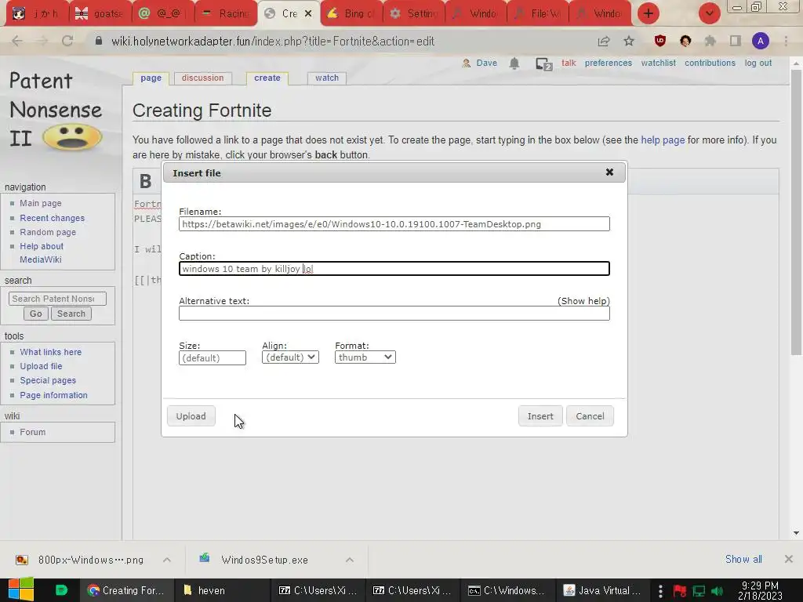Click the Alternative text field

(x=394, y=314)
